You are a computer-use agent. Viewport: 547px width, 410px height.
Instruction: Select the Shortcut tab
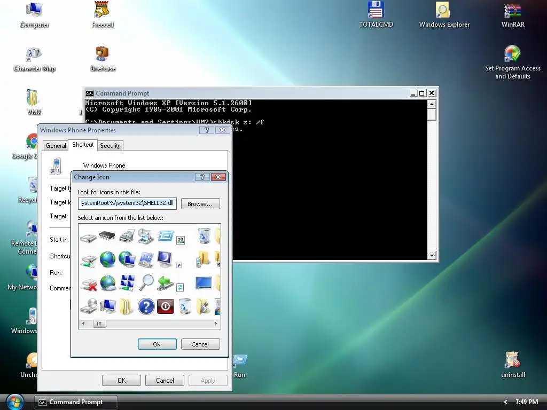(x=83, y=145)
